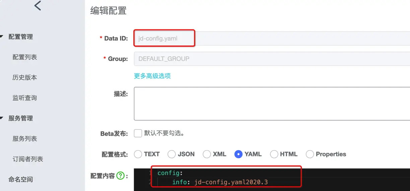
Task: Click the 'info: jd-config.yaml2020.3' editor line
Action: pos(220,182)
